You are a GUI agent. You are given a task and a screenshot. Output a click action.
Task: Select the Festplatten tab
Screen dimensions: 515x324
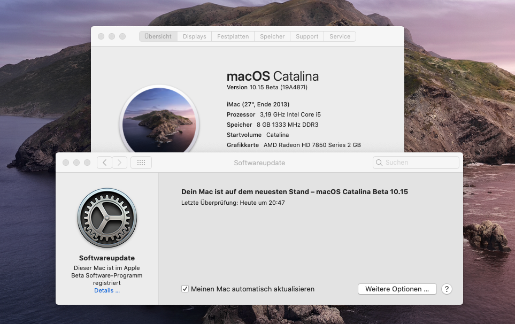233,36
